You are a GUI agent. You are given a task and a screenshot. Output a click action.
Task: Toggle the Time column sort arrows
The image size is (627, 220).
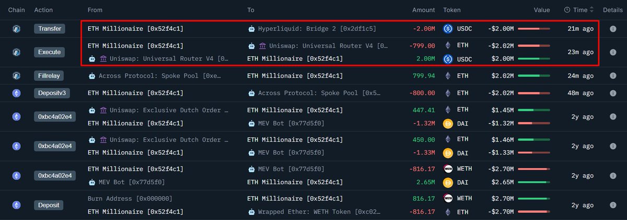(591, 10)
